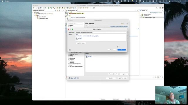Click Link with Editor in Package Explorer
The image size is (188, 105).
[58, 10]
